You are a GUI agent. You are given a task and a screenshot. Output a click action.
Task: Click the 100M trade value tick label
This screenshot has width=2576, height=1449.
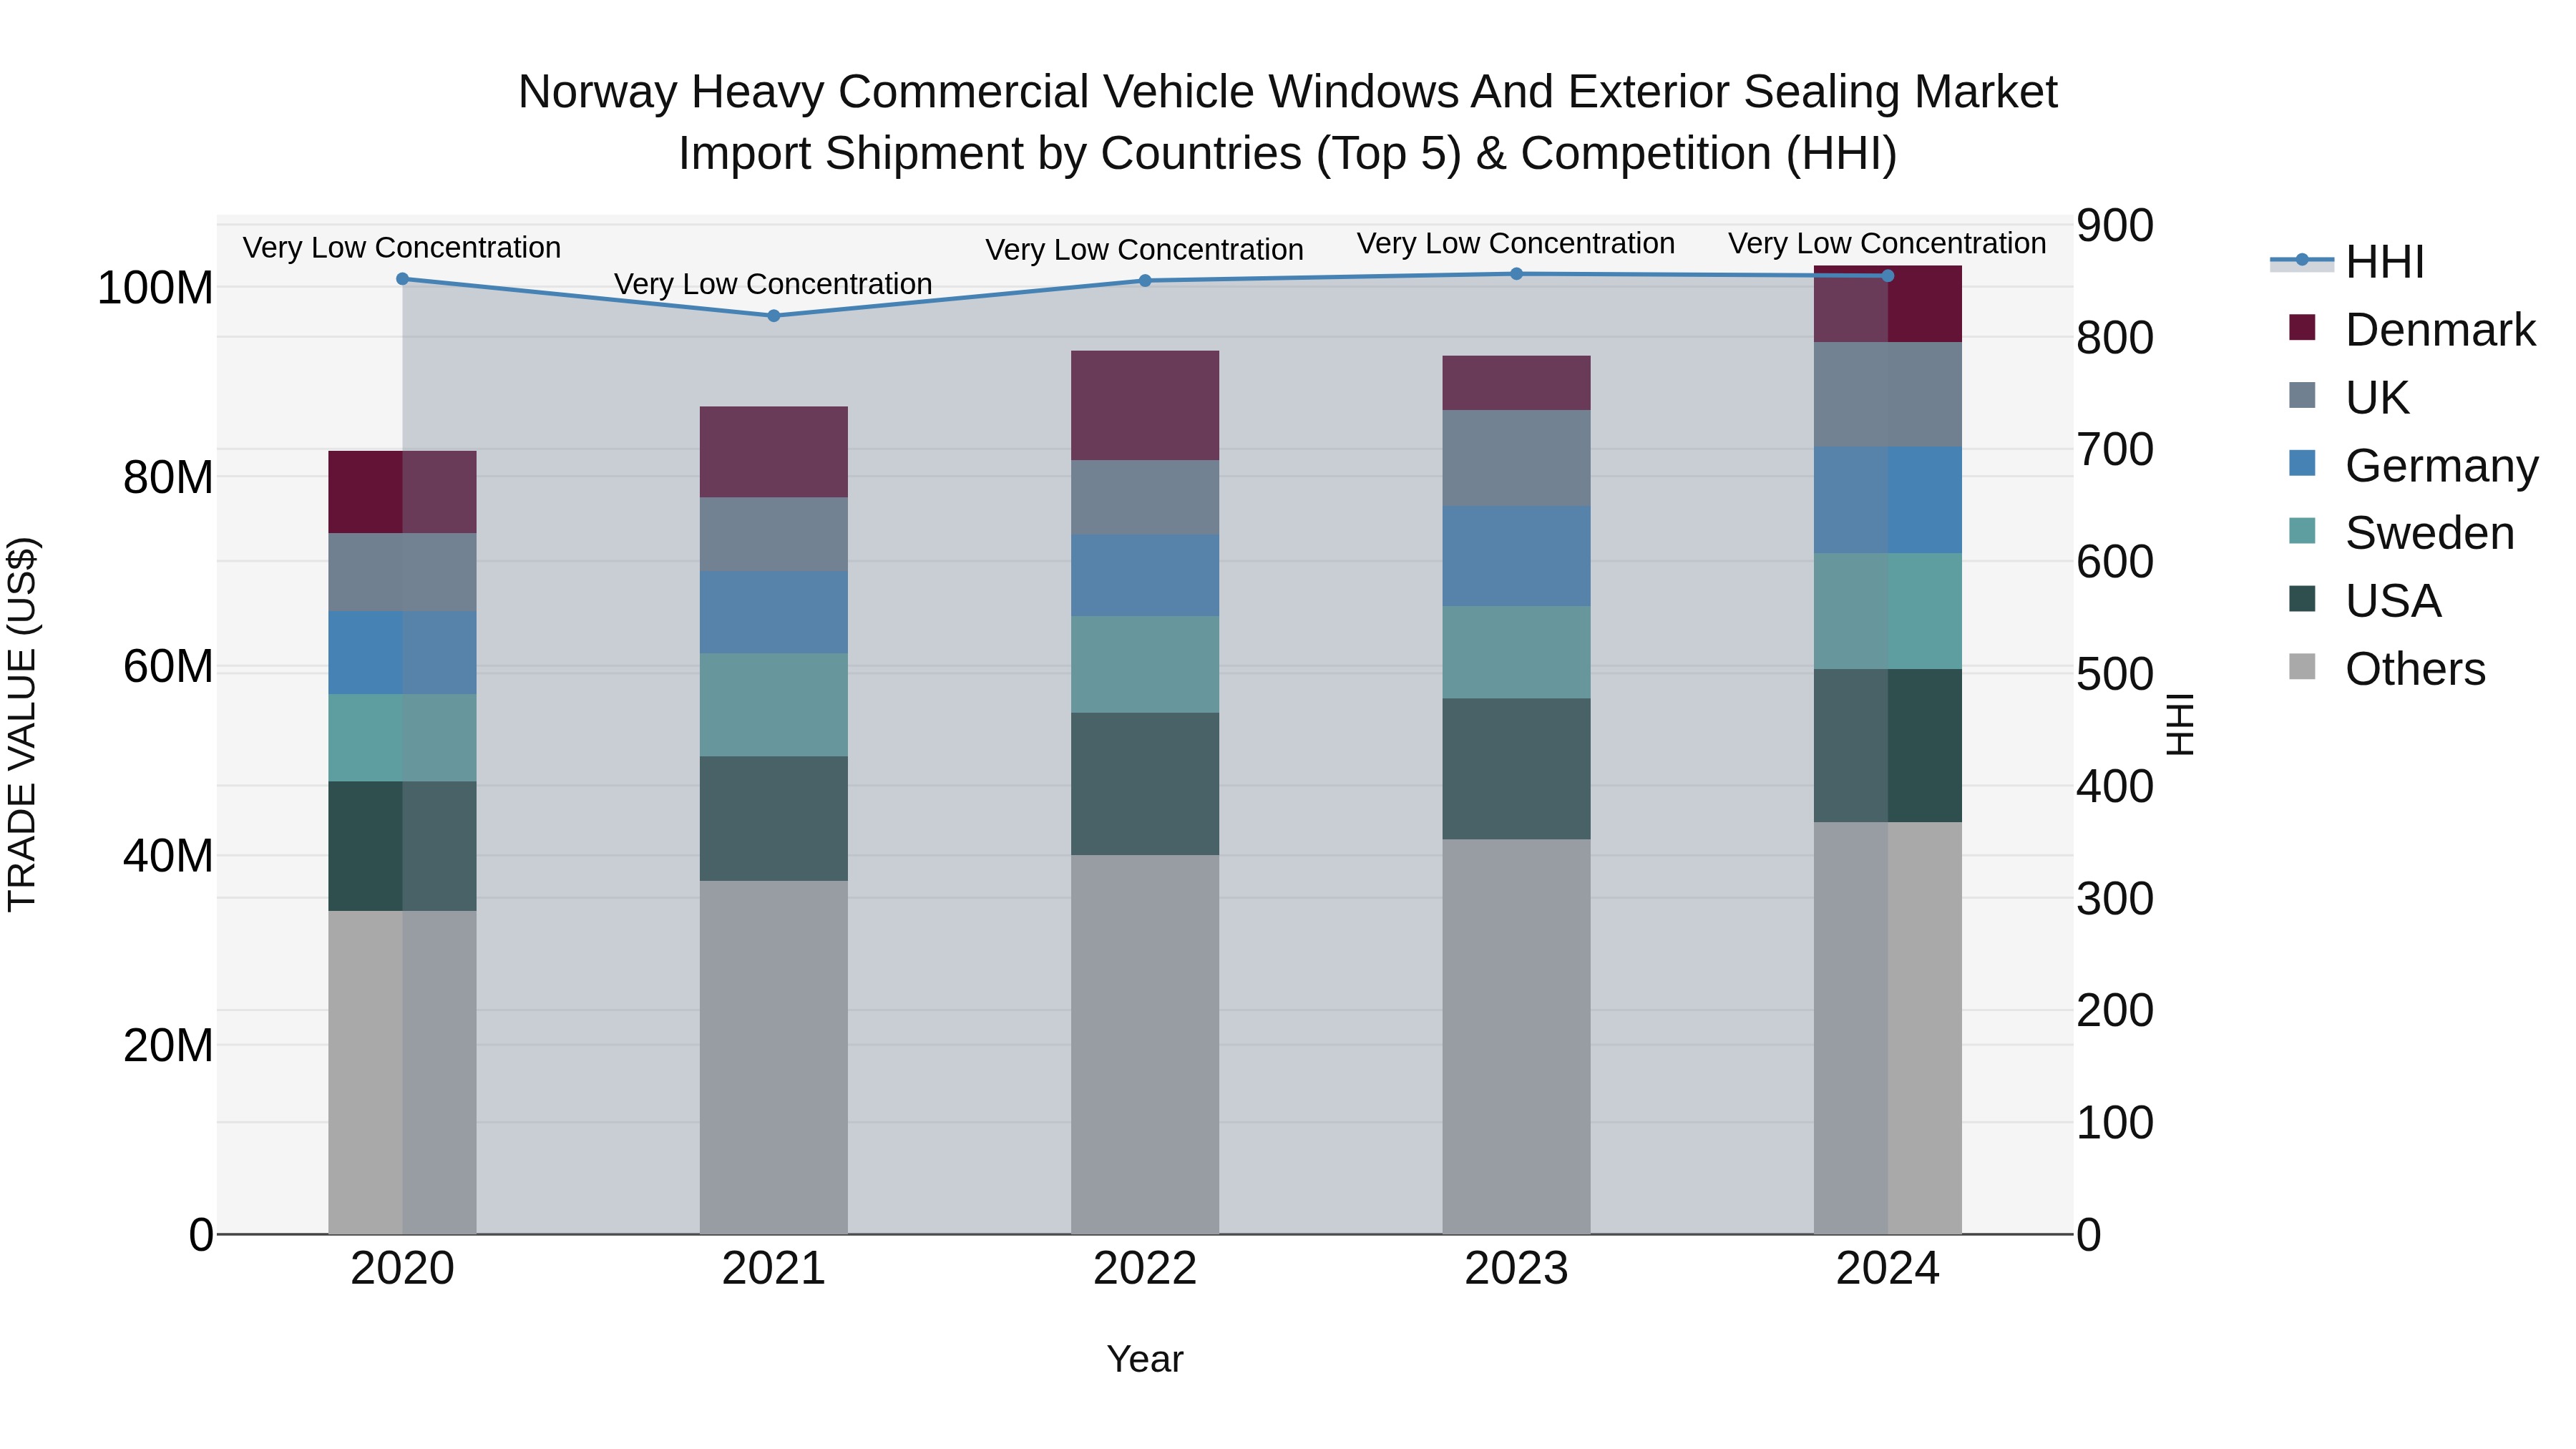(155, 288)
